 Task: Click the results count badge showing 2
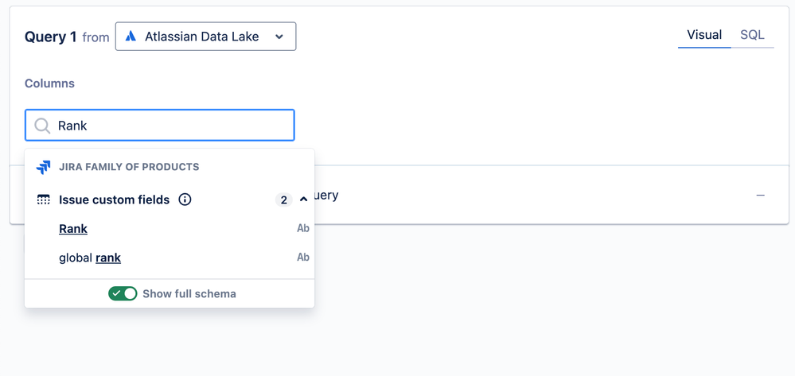(284, 200)
